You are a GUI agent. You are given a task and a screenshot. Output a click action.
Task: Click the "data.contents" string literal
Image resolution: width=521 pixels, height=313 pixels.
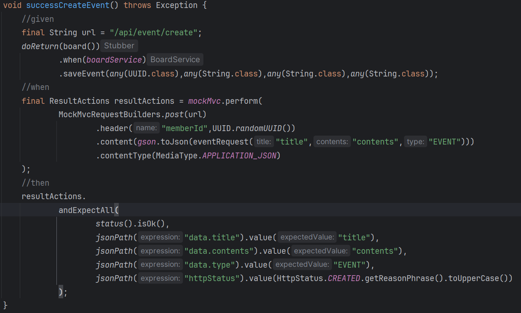pyautogui.click(x=219, y=251)
